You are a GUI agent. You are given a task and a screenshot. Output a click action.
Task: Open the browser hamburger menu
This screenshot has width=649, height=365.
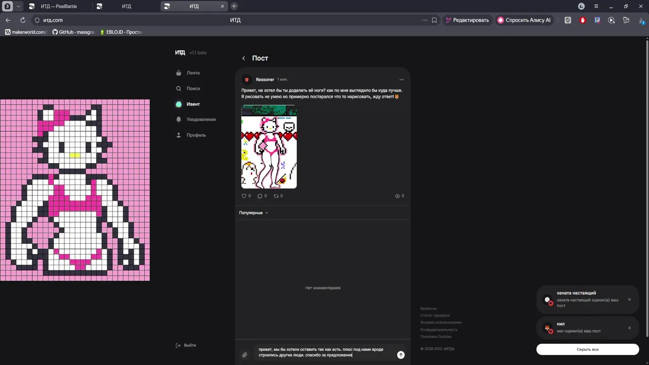[x=596, y=6]
